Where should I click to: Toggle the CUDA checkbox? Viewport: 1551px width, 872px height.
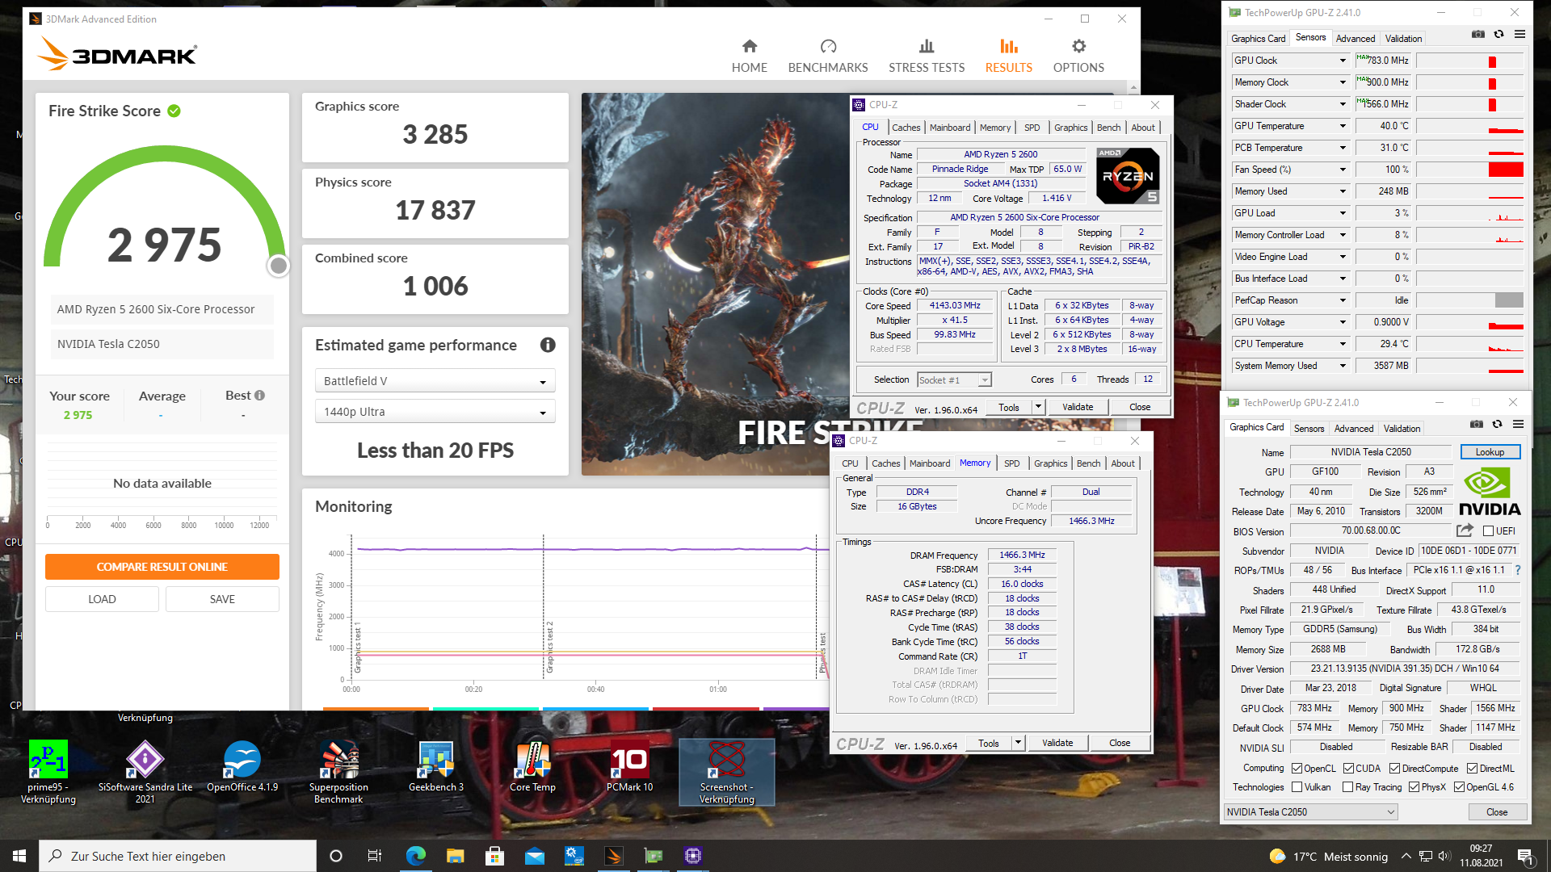(x=1348, y=769)
